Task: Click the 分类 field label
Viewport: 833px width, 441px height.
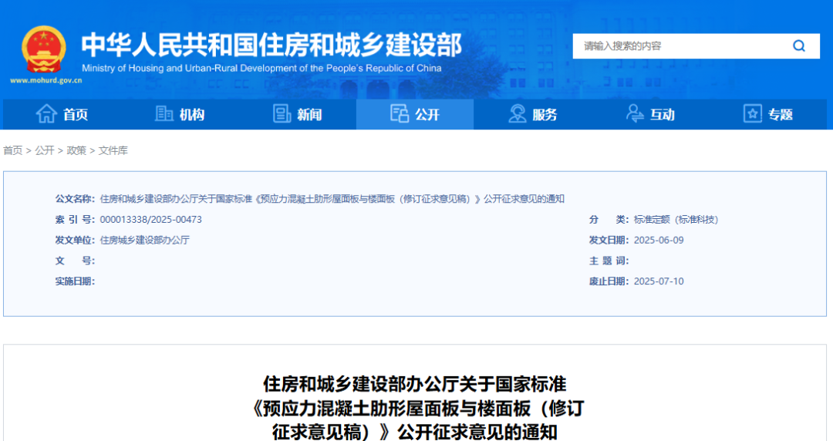Action: click(609, 220)
